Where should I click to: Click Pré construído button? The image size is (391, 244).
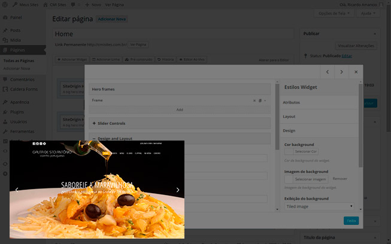(138, 60)
